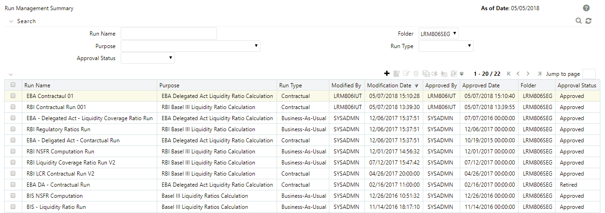
Task: Click the running-figure icon beside the Copy icon
Action: click(x=434, y=73)
